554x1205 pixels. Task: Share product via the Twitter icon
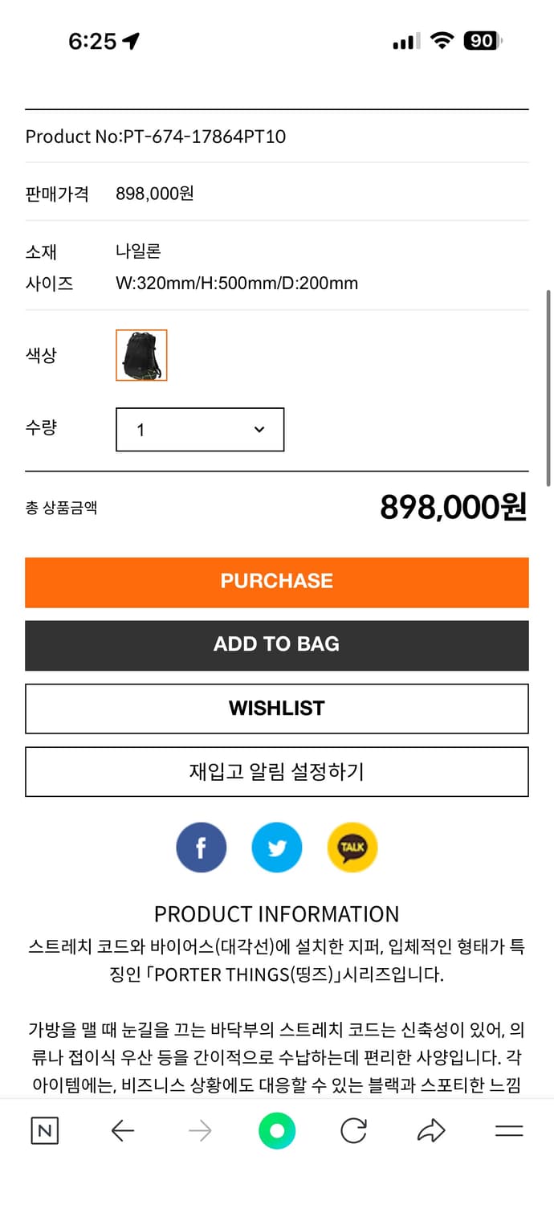(x=277, y=848)
